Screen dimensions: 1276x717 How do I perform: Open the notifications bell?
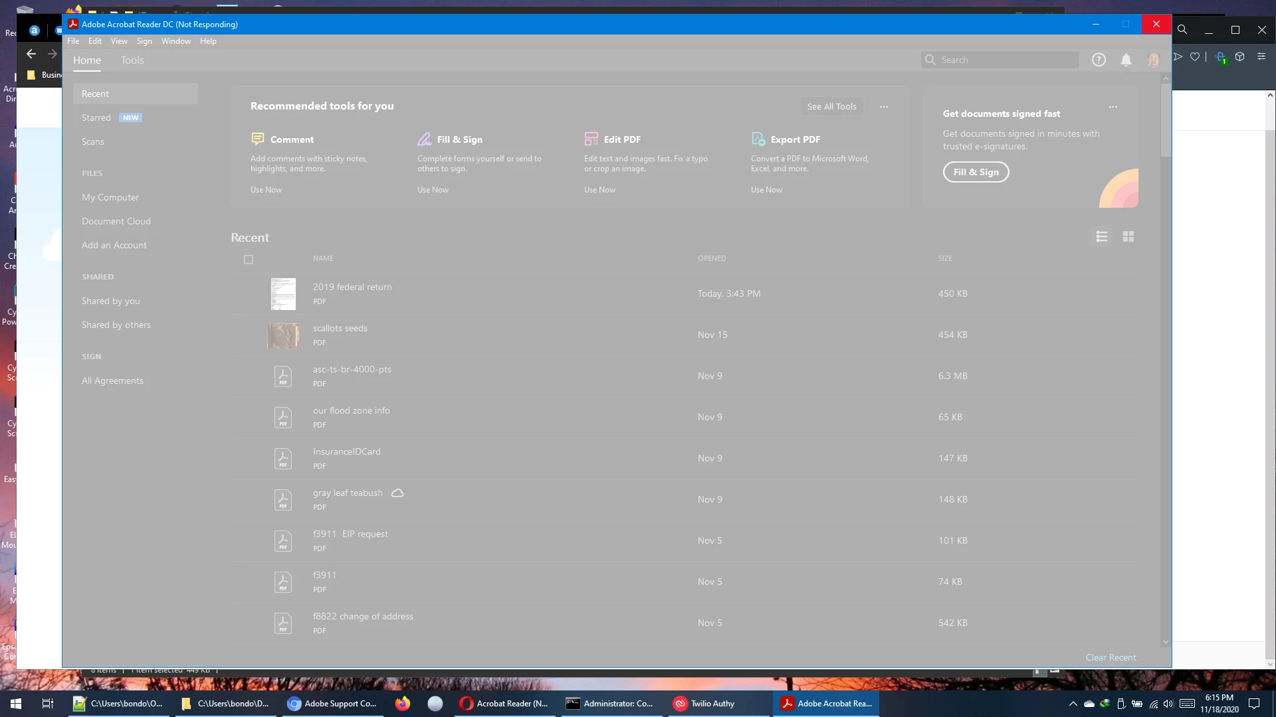pyautogui.click(x=1126, y=60)
